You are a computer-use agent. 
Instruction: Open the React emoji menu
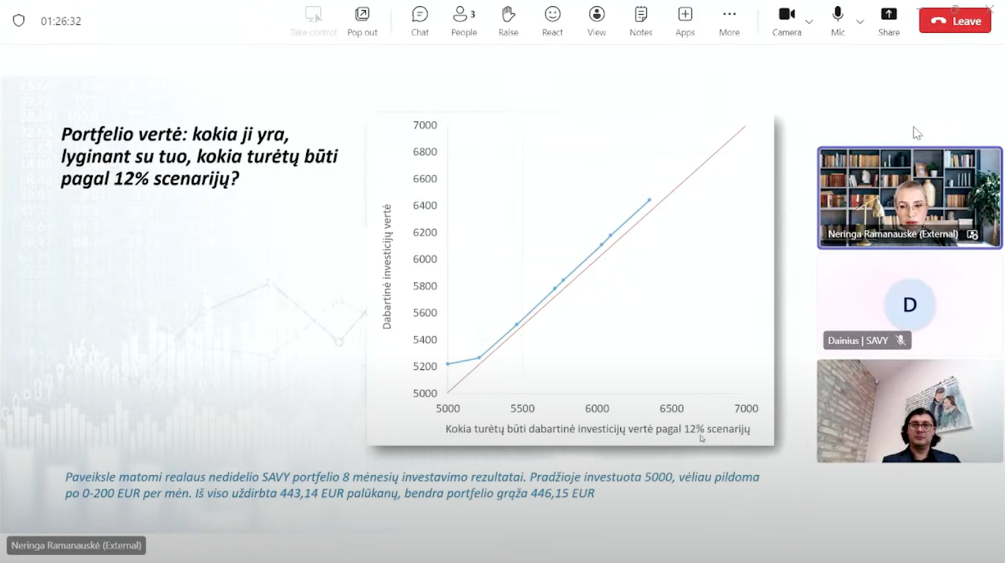[x=552, y=21]
